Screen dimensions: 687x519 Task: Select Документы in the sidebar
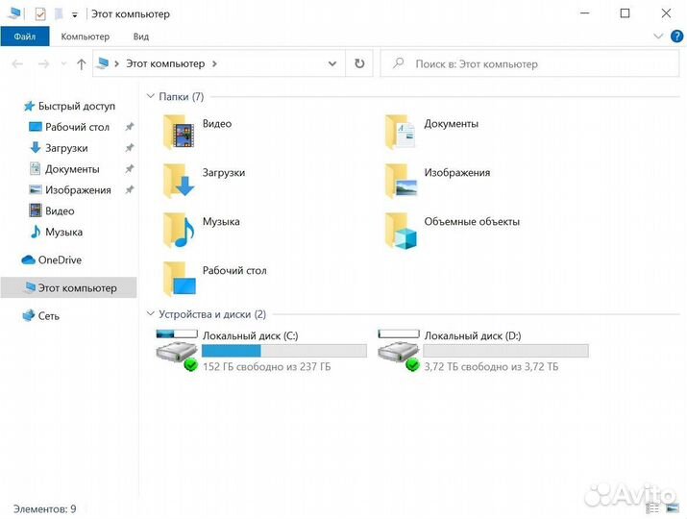[72, 169]
